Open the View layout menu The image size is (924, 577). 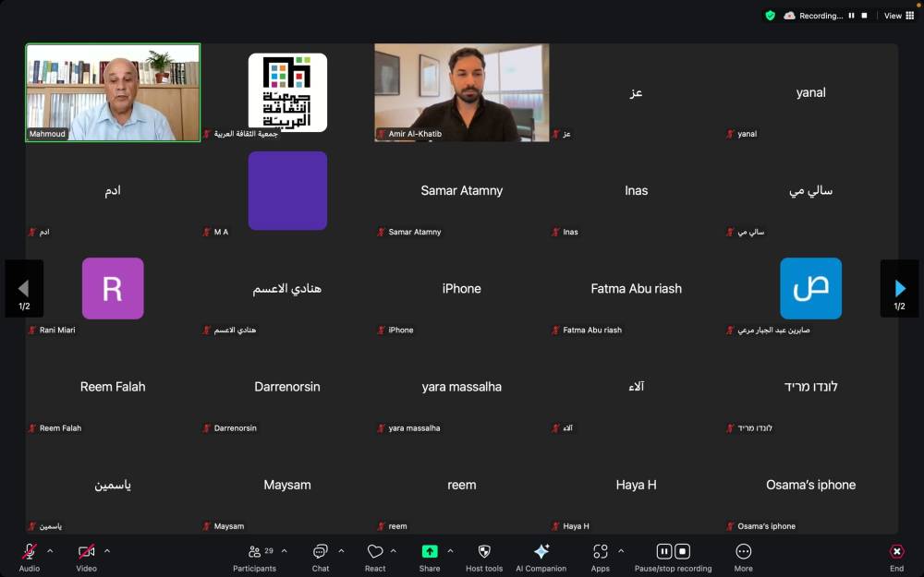pyautogui.click(x=898, y=16)
